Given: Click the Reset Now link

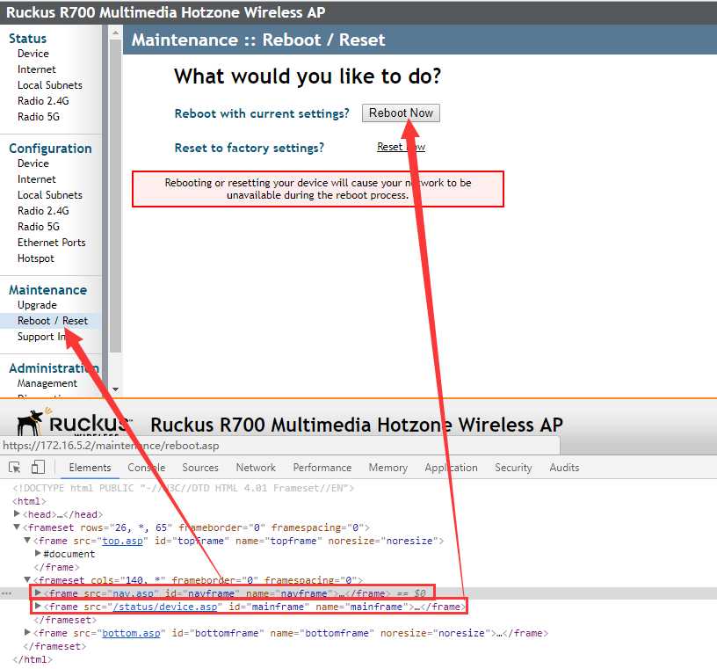Looking at the screenshot, I should coord(401,147).
